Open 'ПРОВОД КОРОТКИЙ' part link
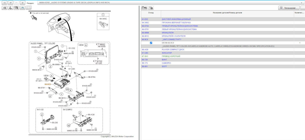The width and height of the screenshot is (305, 140). click(171, 56)
